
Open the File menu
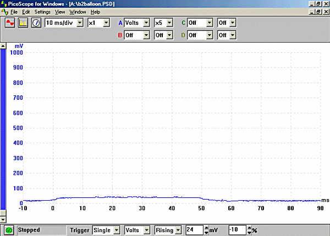click(x=14, y=12)
